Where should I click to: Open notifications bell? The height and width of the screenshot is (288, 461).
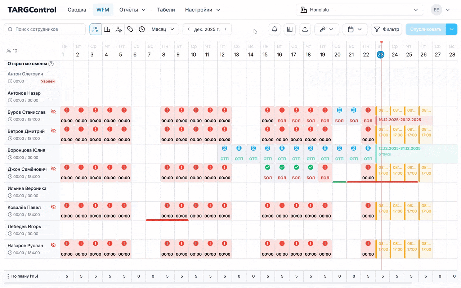click(274, 30)
